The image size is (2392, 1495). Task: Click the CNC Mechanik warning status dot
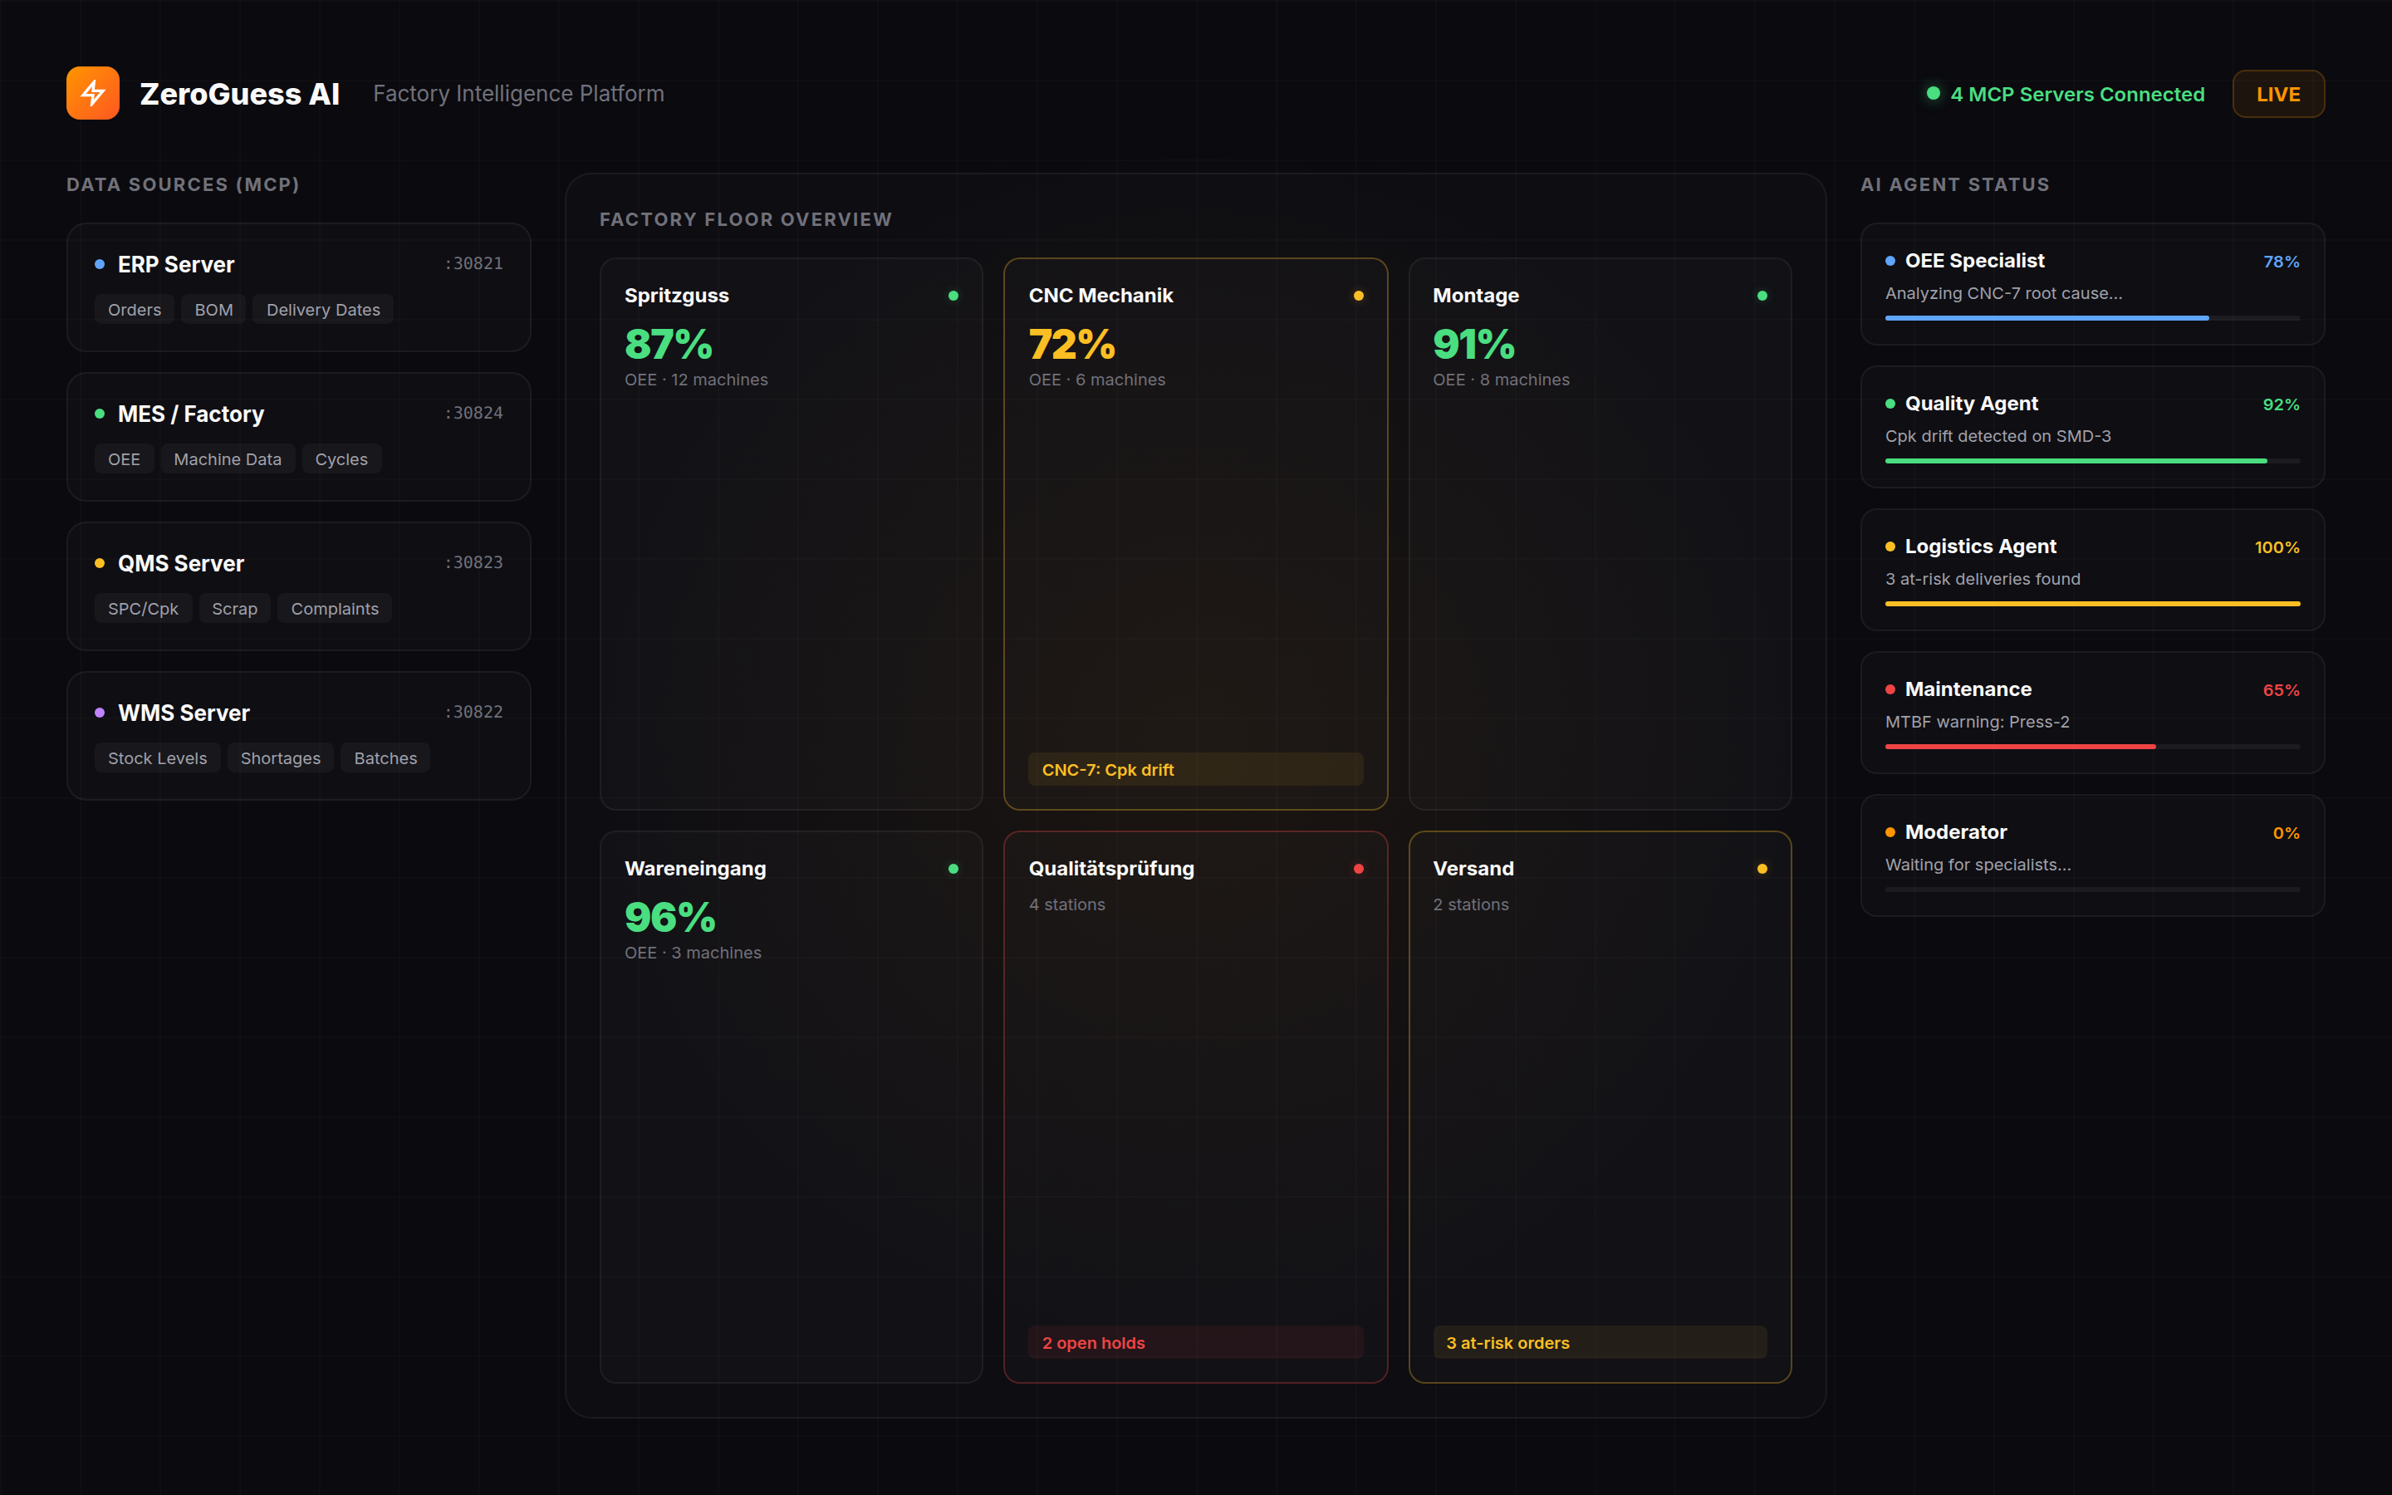(x=1359, y=295)
